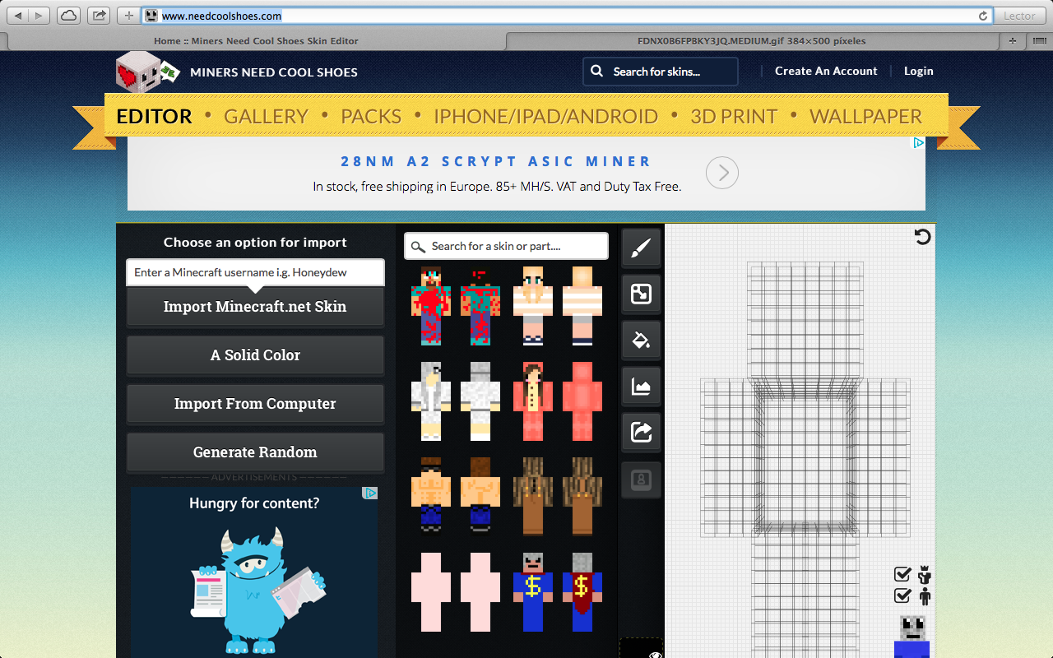Reload the page with the refresh icon

(x=982, y=16)
